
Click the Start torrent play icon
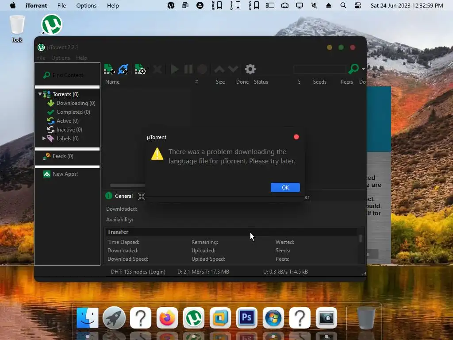click(174, 69)
